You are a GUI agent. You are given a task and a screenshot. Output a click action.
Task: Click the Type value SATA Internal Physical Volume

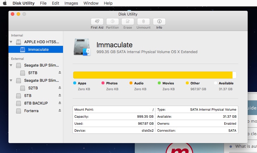(x=213, y=109)
